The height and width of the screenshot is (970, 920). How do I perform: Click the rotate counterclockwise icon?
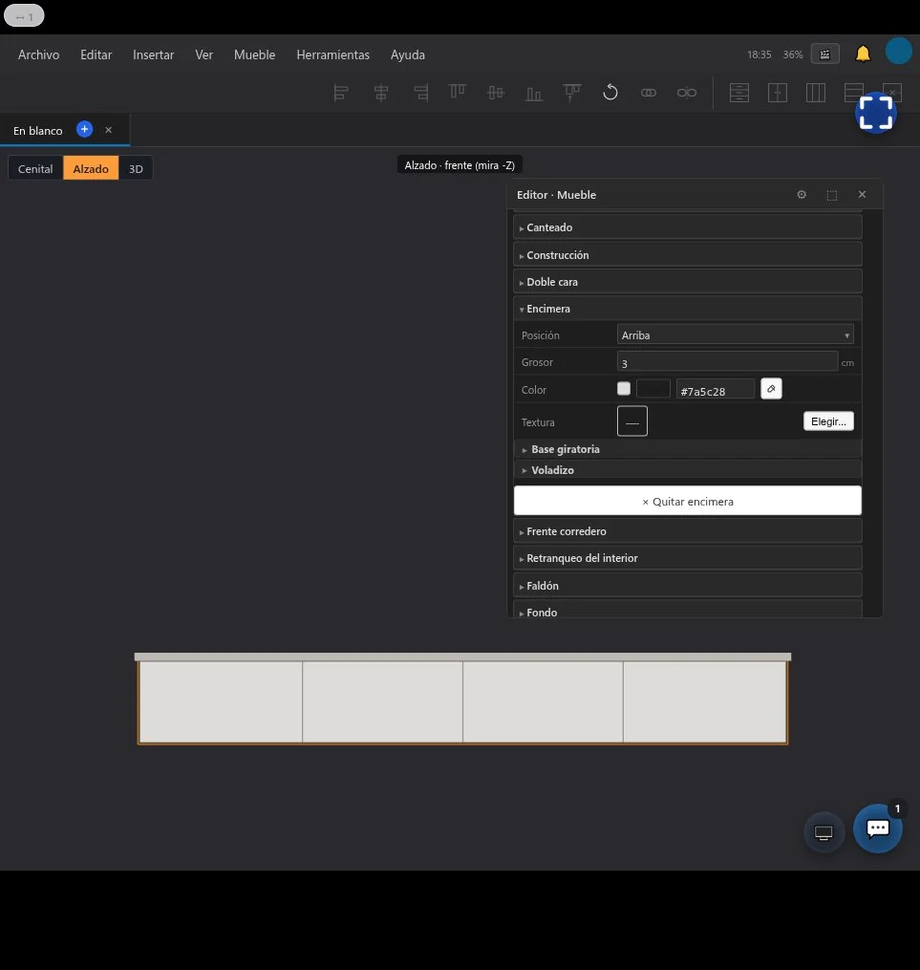pyautogui.click(x=610, y=93)
